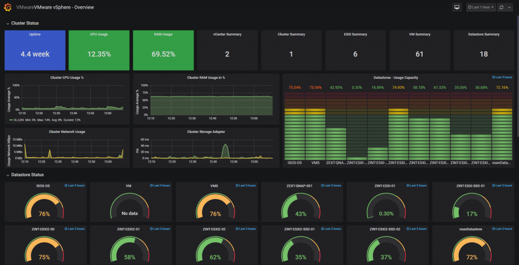519x265 pixels.
Task: Click the vertical page scrollbar
Action: click(517, 76)
